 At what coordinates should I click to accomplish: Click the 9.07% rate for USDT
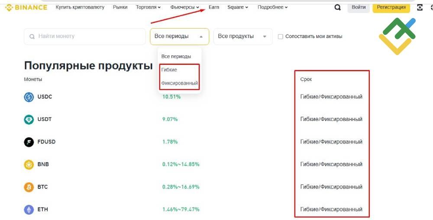170,119
